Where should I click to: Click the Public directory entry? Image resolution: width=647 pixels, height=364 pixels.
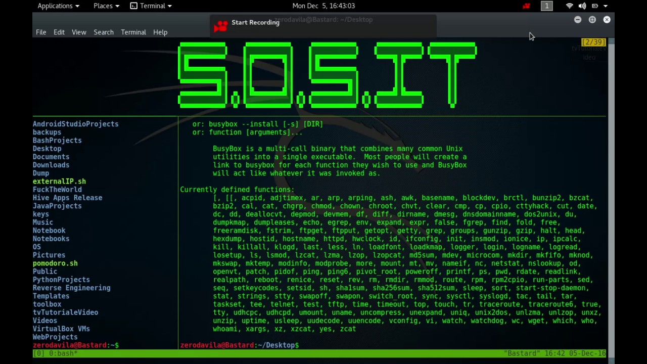click(45, 271)
